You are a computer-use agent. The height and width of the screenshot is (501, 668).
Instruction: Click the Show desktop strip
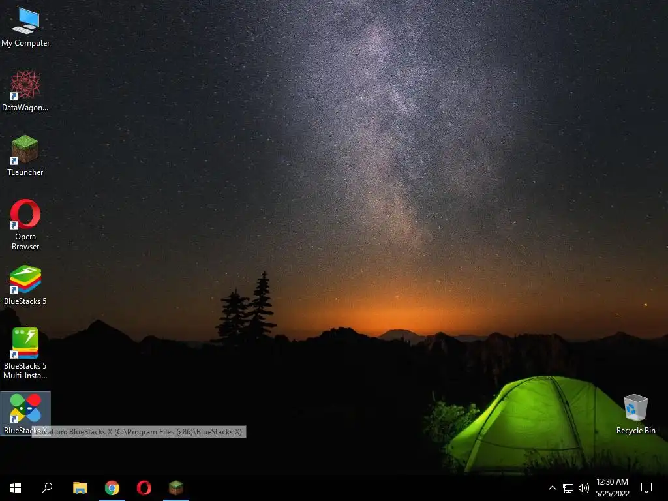(x=666, y=488)
